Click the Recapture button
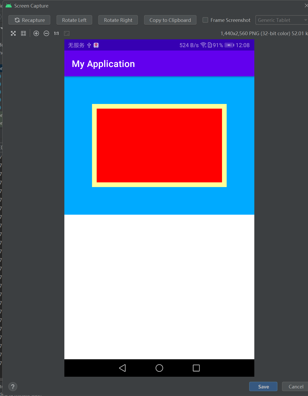 click(29, 20)
